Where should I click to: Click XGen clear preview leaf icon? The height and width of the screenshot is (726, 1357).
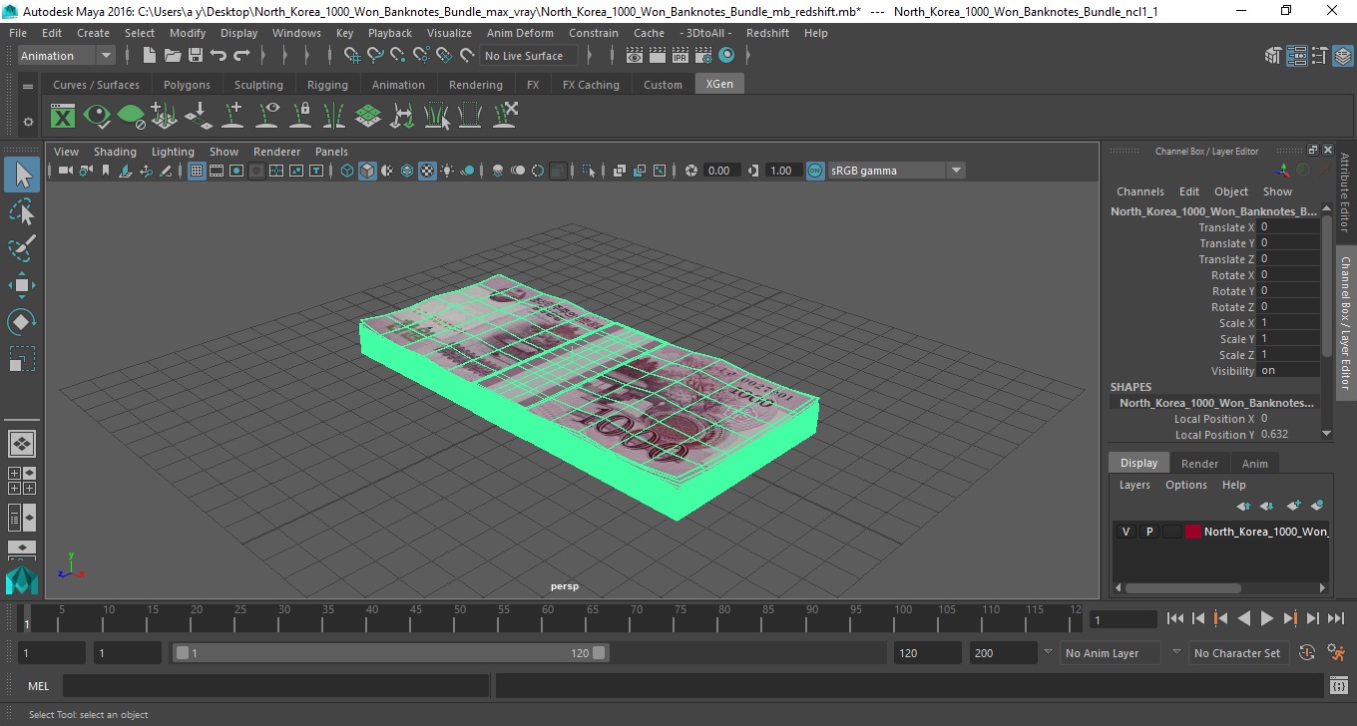131,117
